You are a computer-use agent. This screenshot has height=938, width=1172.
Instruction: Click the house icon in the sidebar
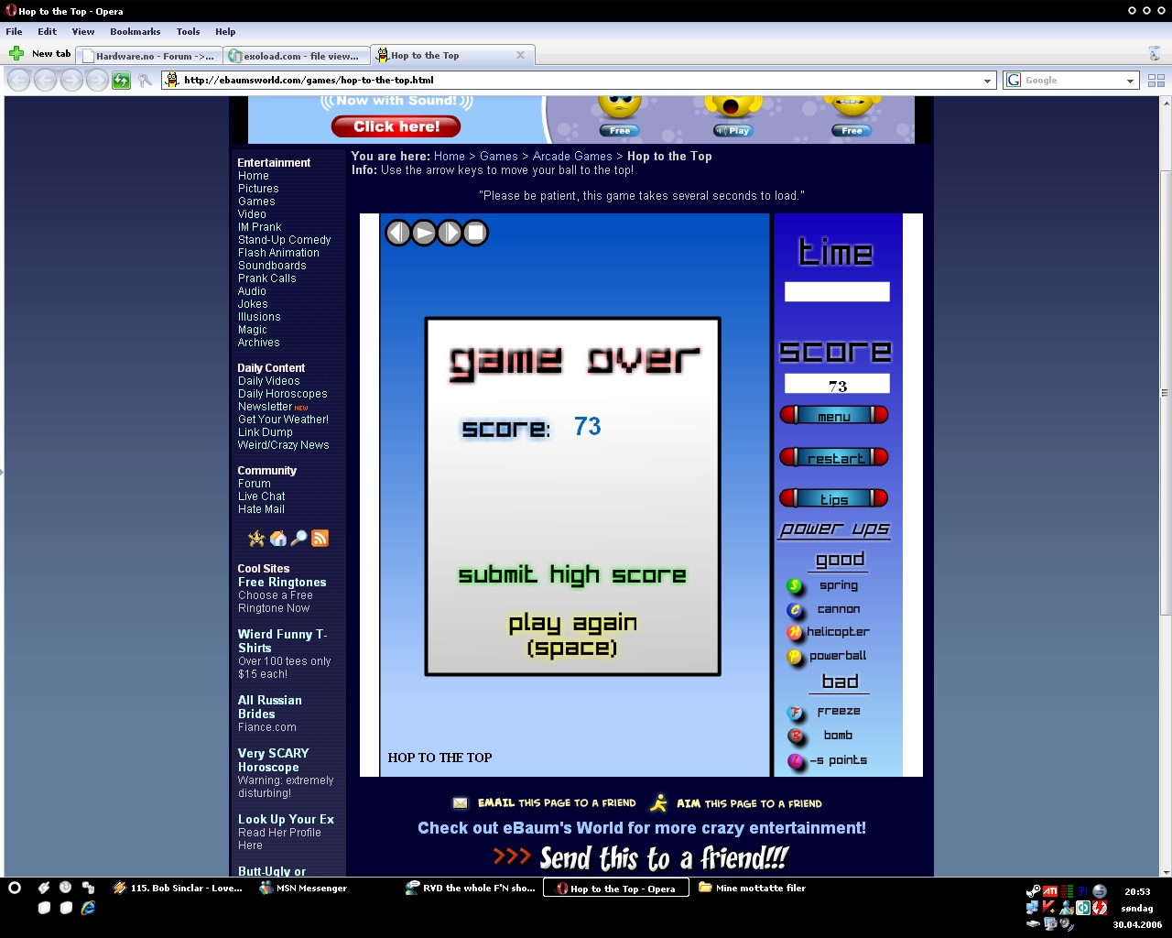[277, 539]
